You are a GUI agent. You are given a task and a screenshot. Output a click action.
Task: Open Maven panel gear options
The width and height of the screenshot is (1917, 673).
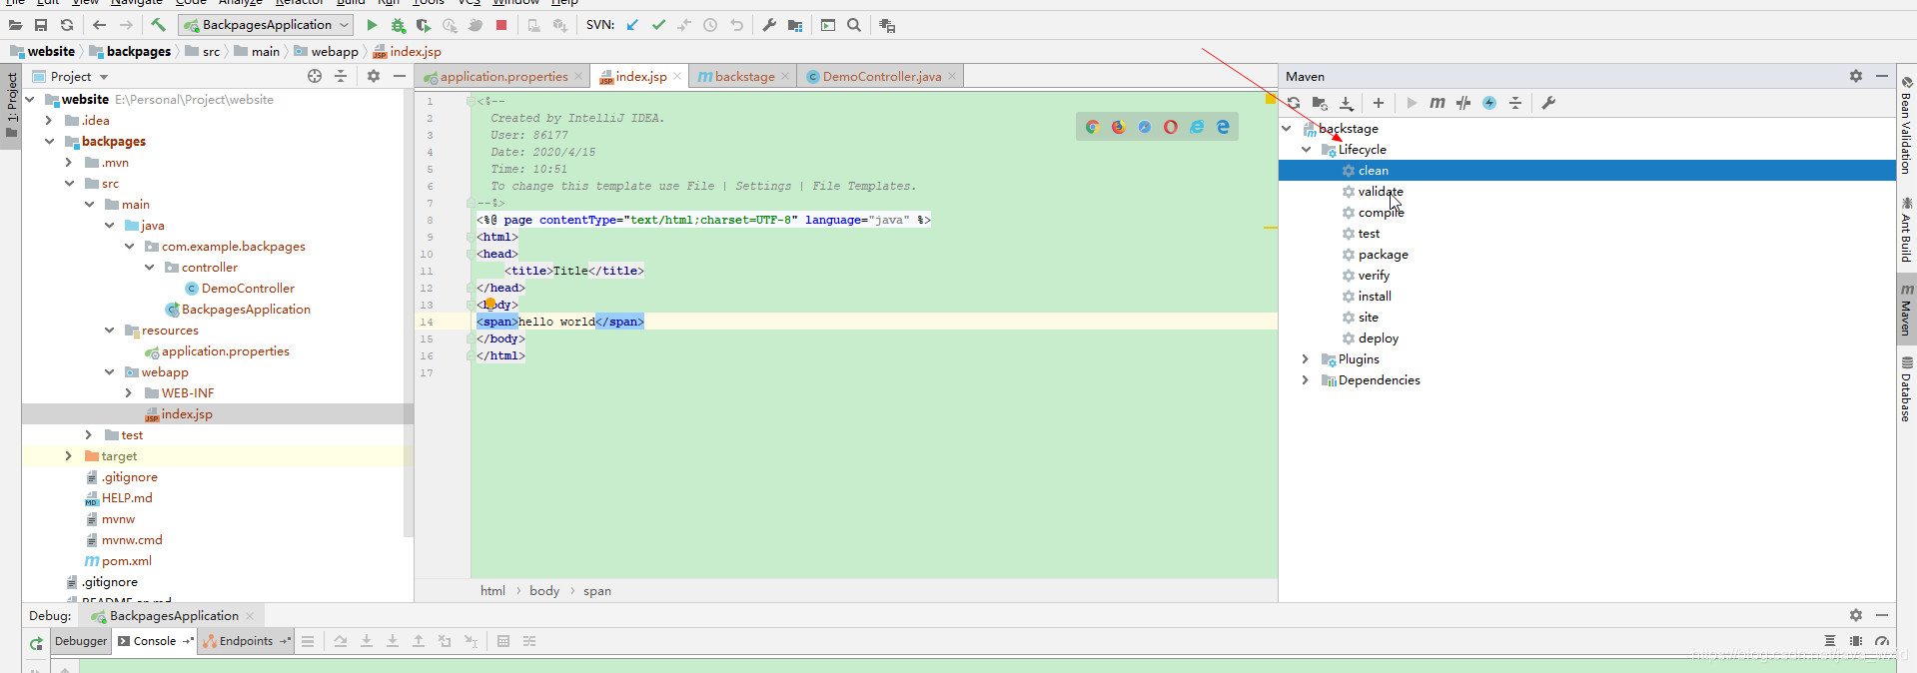tap(1856, 76)
